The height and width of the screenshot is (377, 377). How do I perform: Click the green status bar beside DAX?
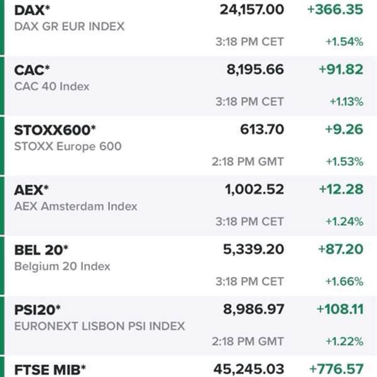tap(2, 27)
